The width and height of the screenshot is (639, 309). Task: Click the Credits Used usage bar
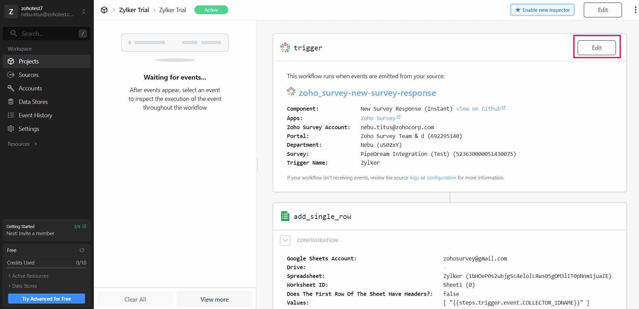(47, 268)
